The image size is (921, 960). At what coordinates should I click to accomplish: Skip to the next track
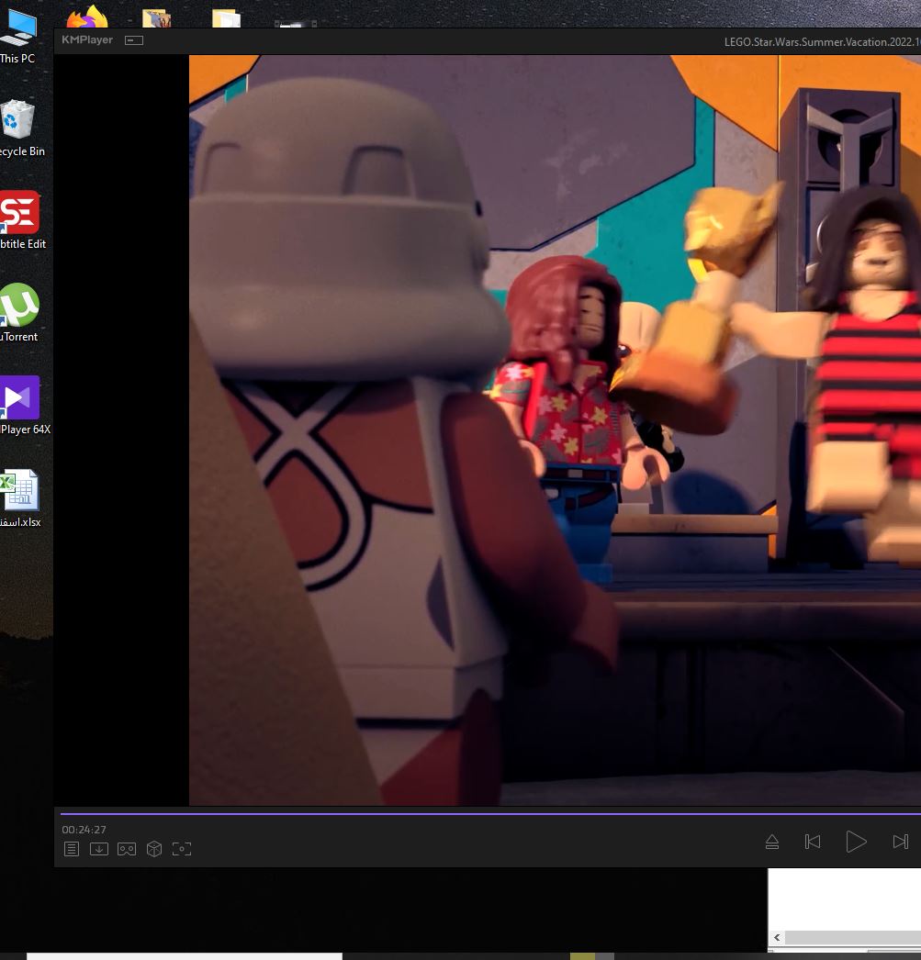pyautogui.click(x=900, y=842)
